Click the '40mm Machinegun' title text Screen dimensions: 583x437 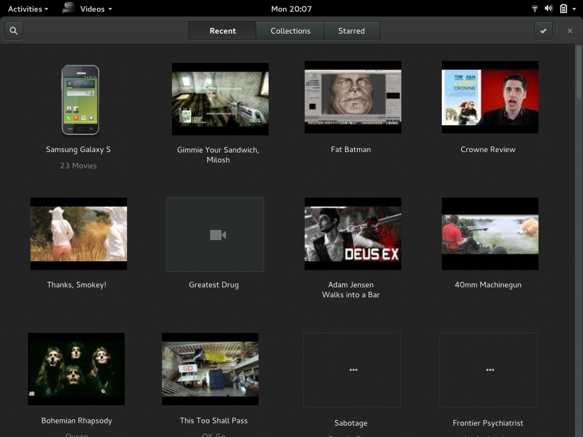488,285
